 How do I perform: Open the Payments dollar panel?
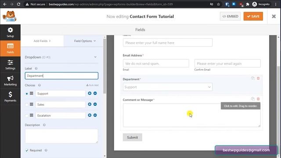pyautogui.click(x=10, y=97)
